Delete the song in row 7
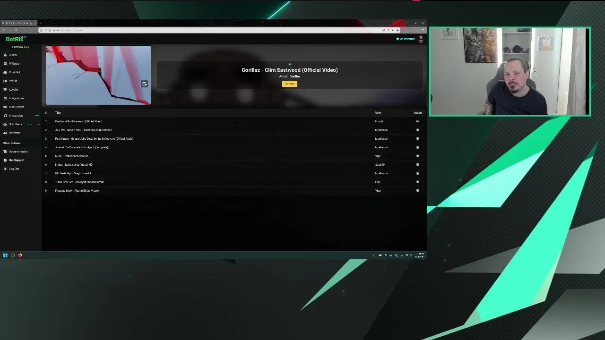The image size is (605, 340). (417, 173)
